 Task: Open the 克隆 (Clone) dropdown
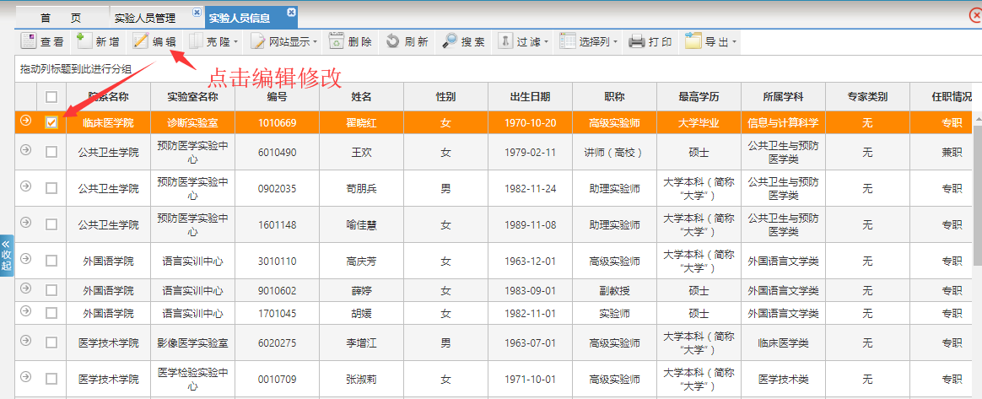click(x=213, y=41)
